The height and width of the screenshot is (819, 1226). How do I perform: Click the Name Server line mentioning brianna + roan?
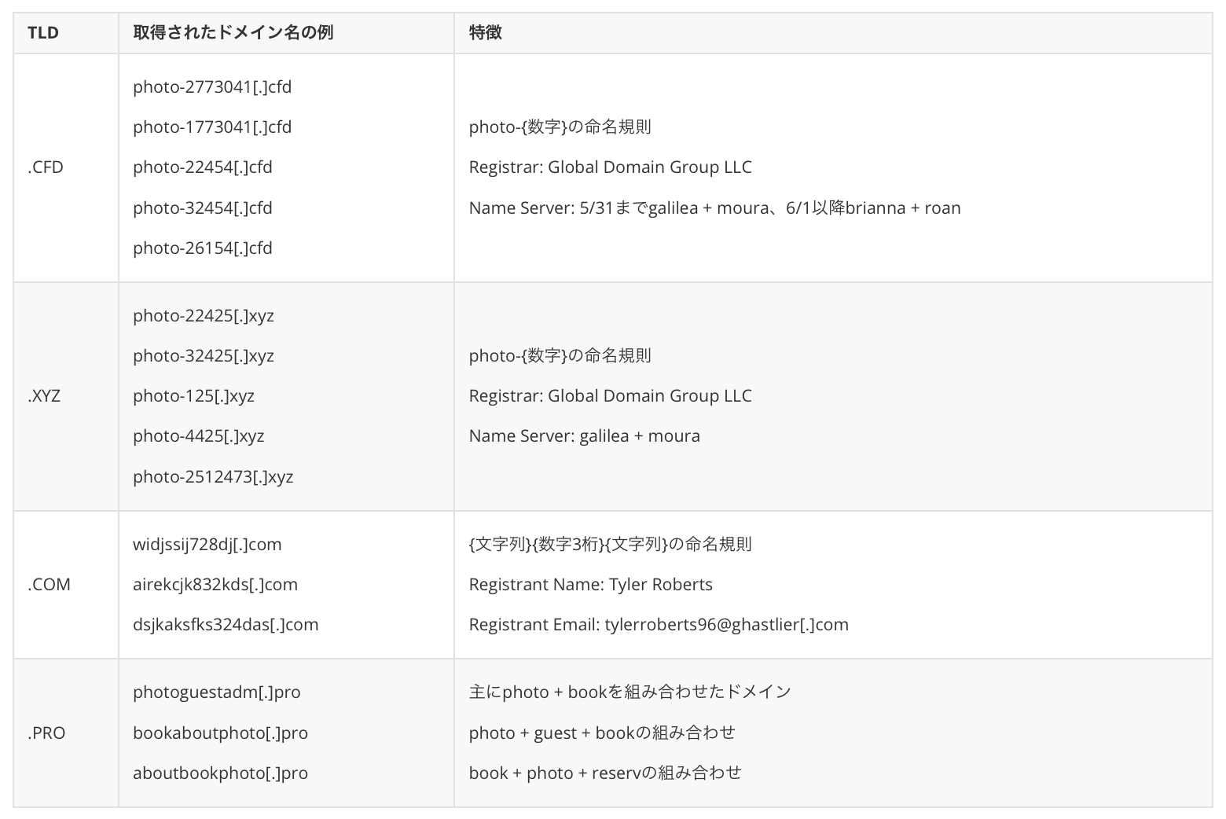point(715,208)
